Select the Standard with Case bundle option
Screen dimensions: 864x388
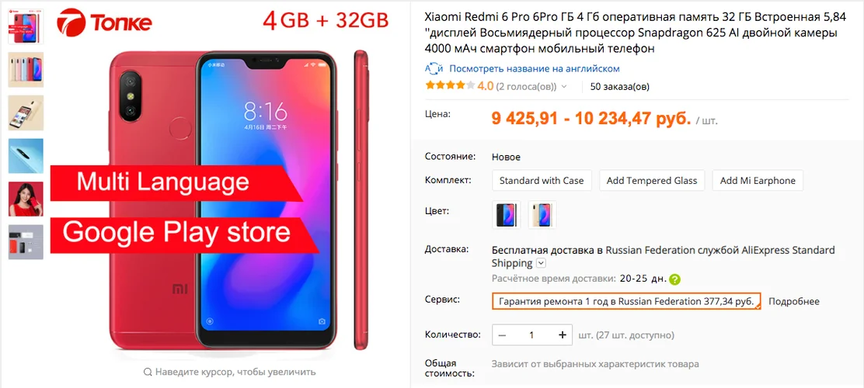click(542, 181)
